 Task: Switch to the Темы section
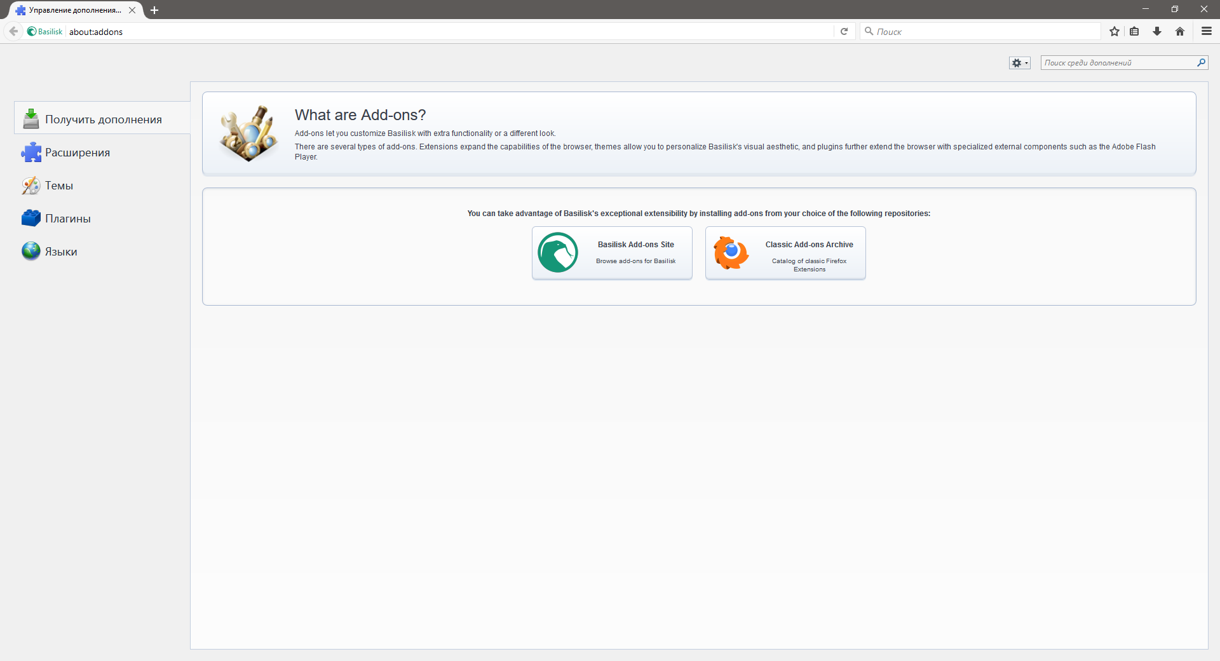click(x=58, y=186)
